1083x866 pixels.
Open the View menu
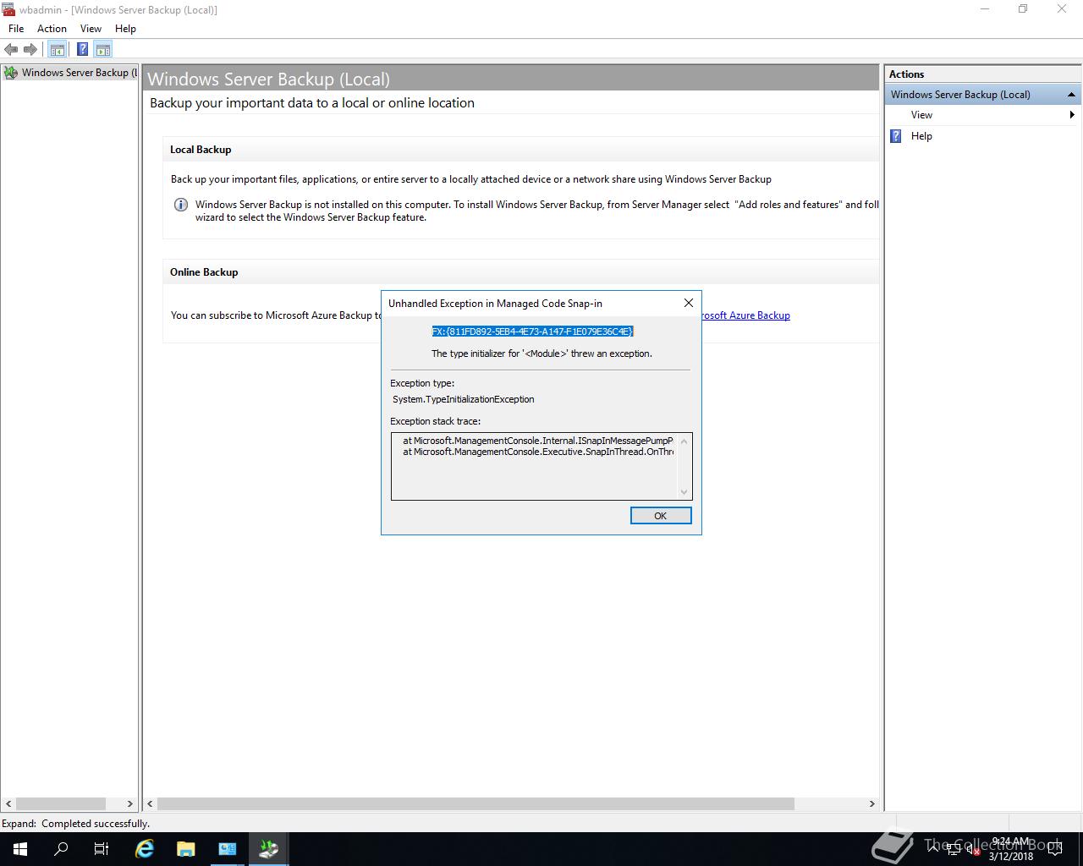tap(91, 29)
